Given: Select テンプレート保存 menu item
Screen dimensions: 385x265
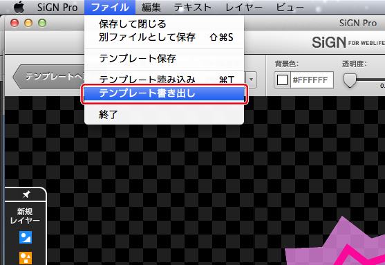Looking at the screenshot, I should 164,59.
